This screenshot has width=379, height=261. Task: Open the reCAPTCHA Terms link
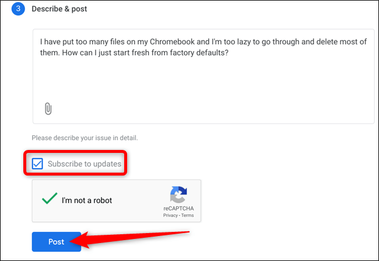[187, 215]
